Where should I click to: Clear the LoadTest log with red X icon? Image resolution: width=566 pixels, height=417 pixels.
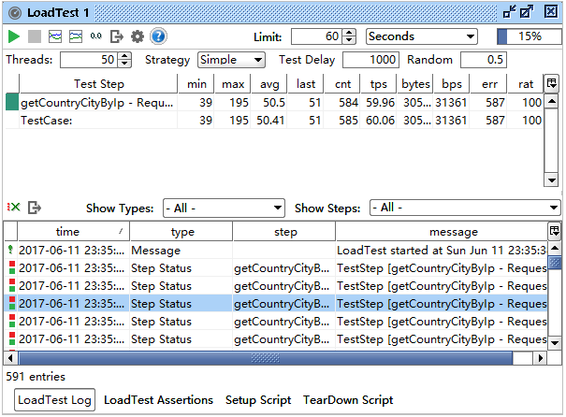(14, 208)
